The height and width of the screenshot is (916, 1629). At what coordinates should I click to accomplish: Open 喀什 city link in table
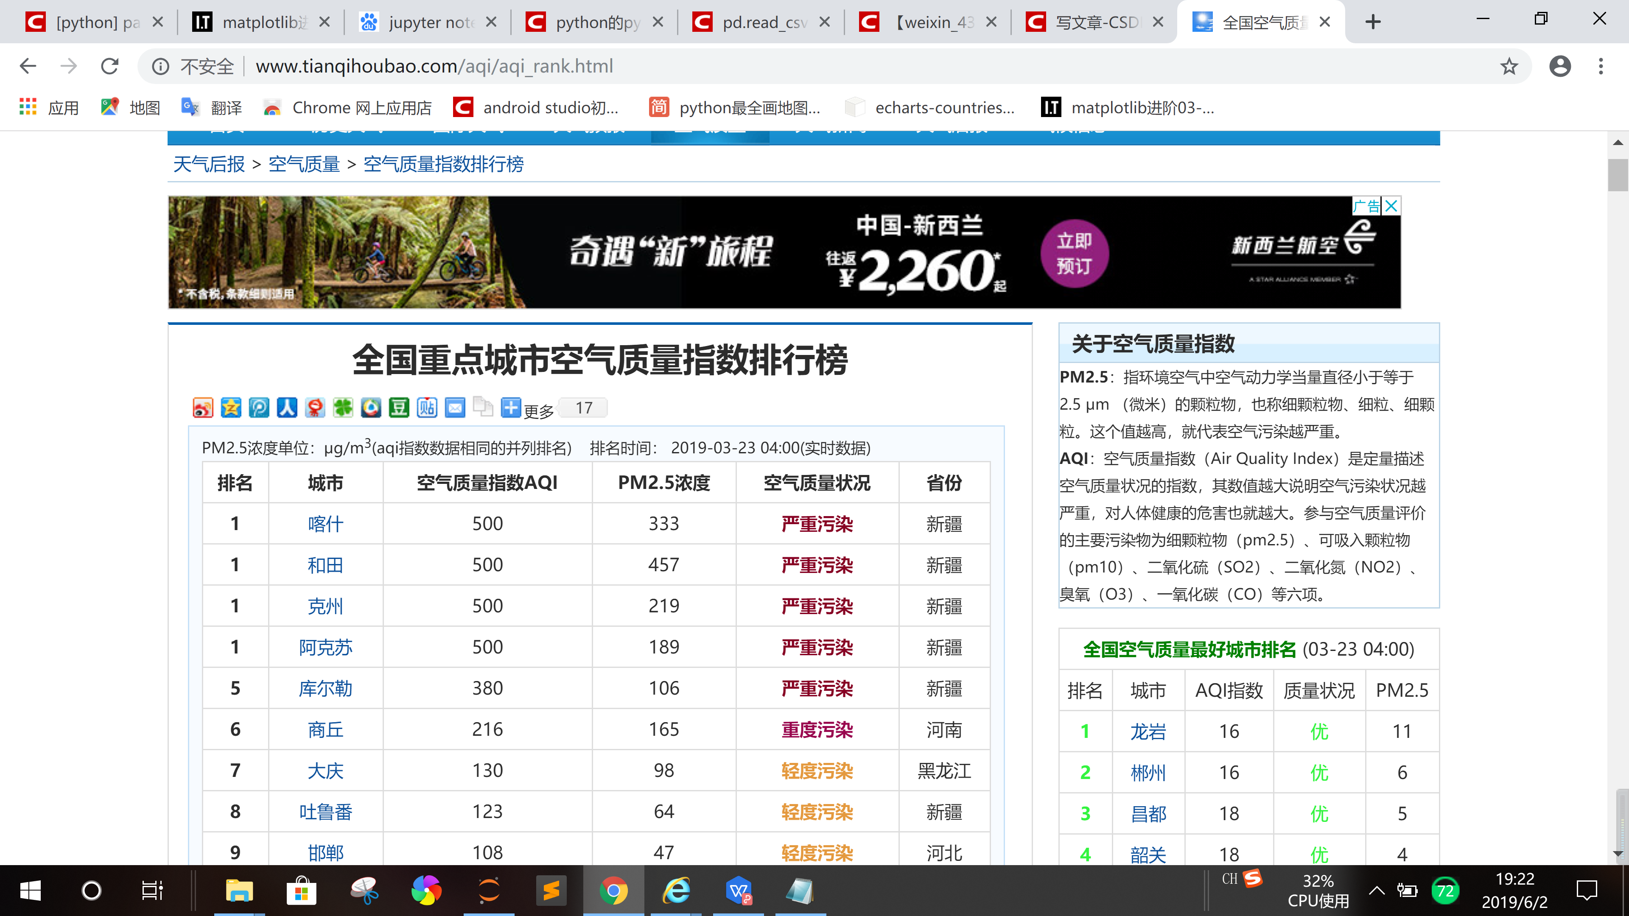click(x=325, y=524)
